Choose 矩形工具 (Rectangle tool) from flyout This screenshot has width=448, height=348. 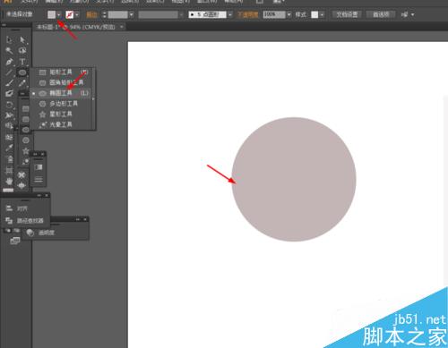pos(61,72)
